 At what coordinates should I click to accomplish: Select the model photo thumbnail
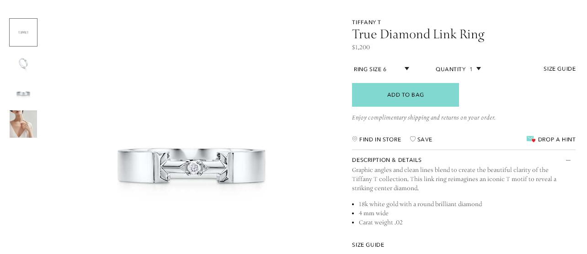[23, 124]
